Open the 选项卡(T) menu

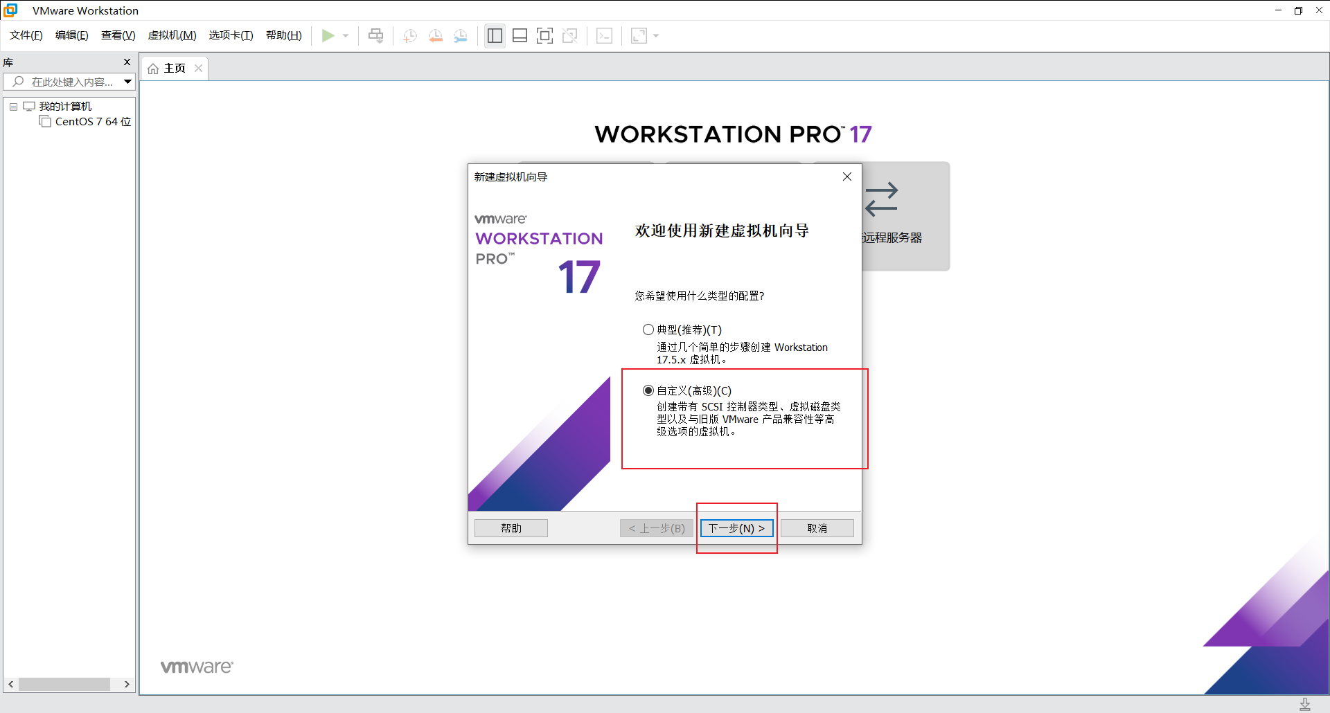pos(231,35)
